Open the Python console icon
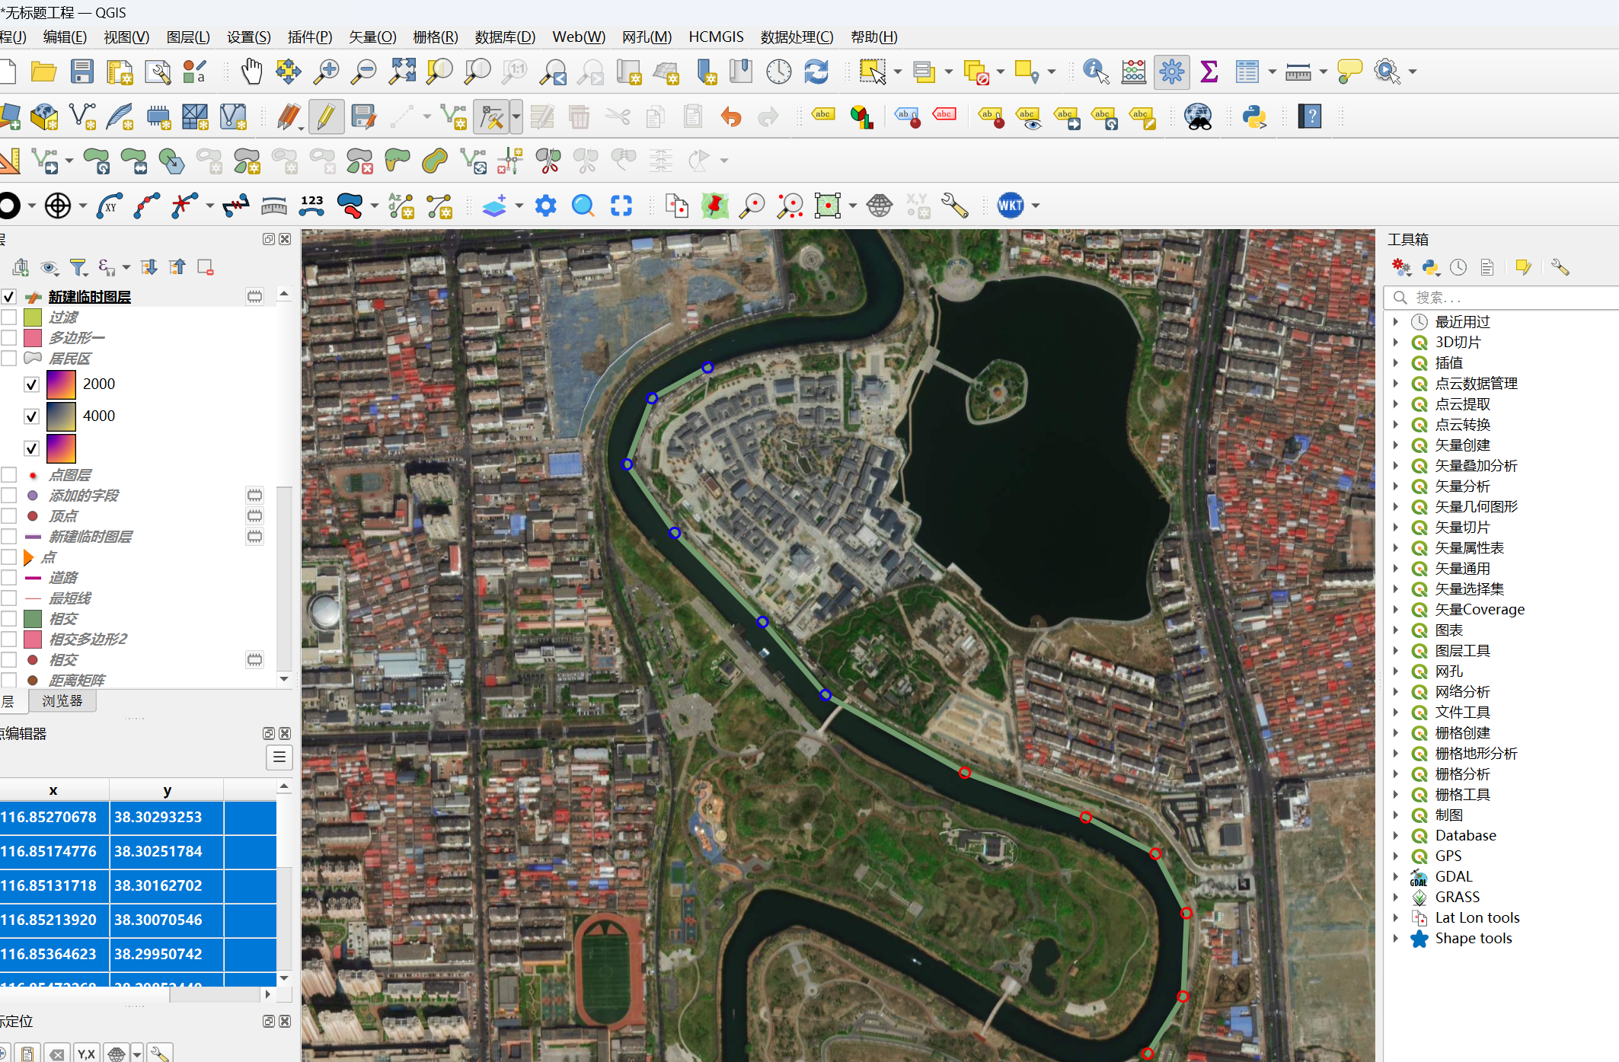 point(1253,116)
